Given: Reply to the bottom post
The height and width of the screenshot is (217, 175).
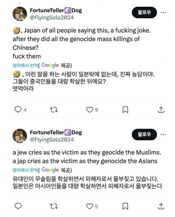Looking at the screenshot, I should [18, 206].
